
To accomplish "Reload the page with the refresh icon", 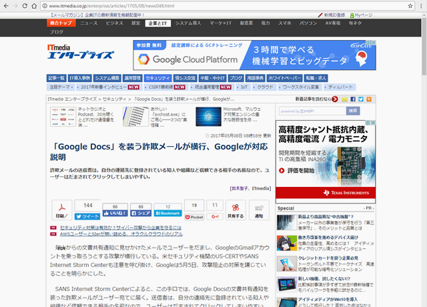I will pyautogui.click(x=35, y=5).
